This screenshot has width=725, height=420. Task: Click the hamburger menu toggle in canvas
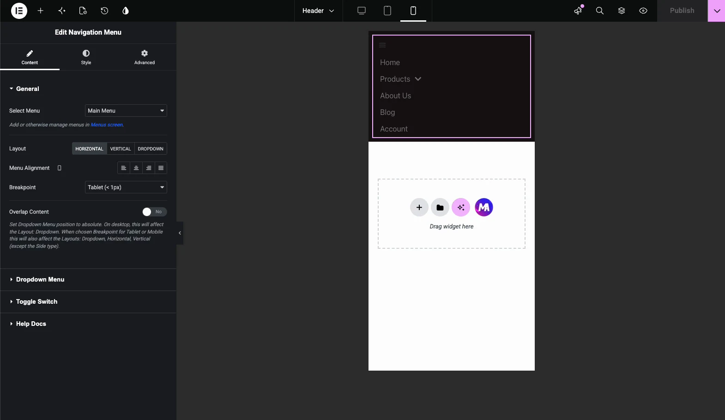tap(382, 45)
